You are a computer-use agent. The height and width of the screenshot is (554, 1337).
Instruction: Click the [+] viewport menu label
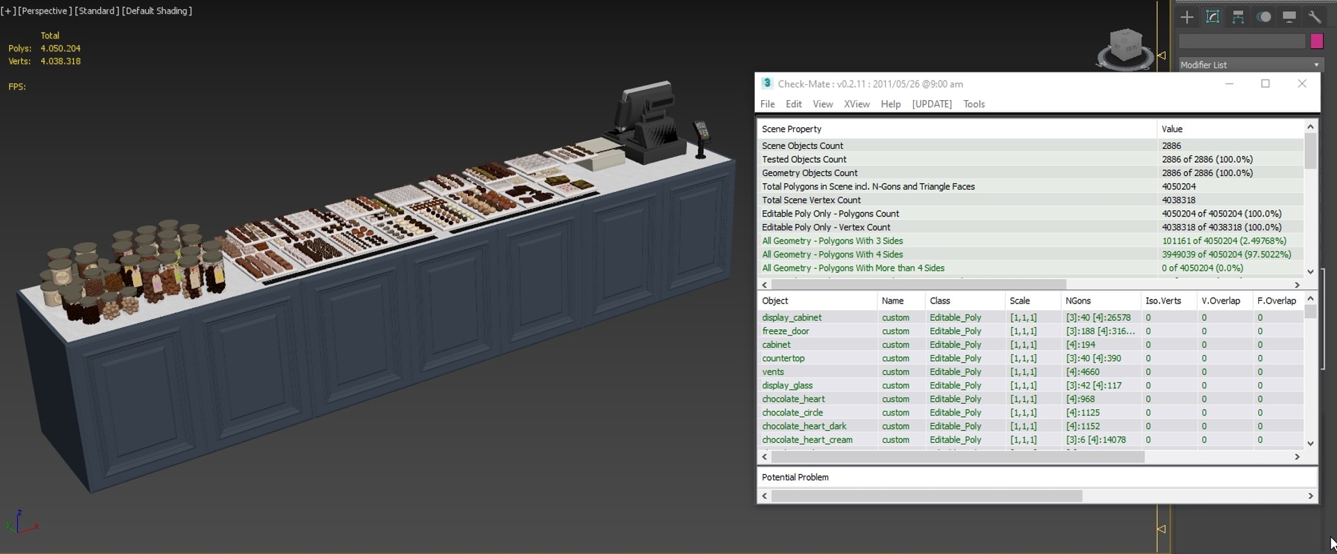click(8, 10)
